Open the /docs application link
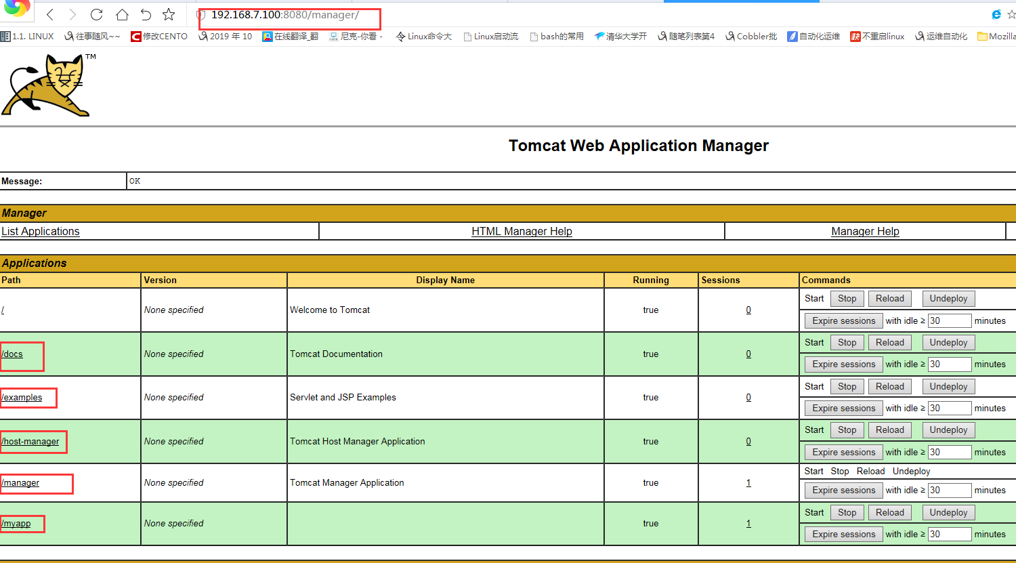1016x563 pixels. tap(12, 354)
